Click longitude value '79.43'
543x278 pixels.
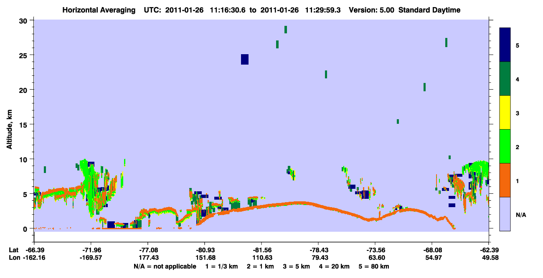point(318,258)
